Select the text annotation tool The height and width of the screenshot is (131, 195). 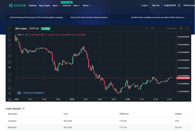(x=10, y=51)
